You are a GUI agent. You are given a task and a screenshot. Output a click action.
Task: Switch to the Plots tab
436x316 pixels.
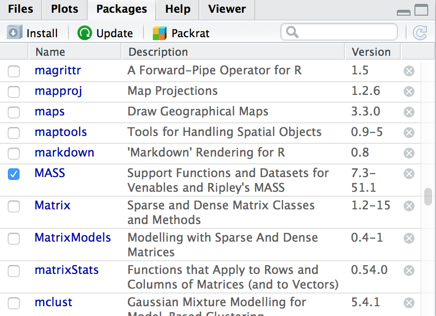(x=64, y=9)
